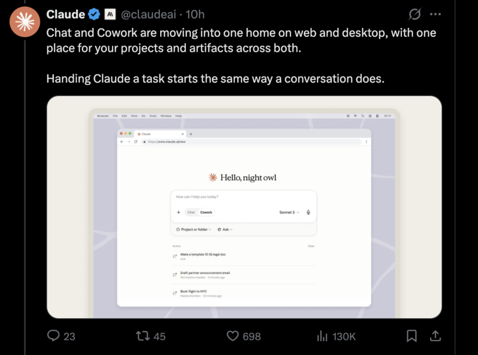478x355 pixels.
Task: Open the Sonnet 5 model dropdown
Action: [289, 213]
